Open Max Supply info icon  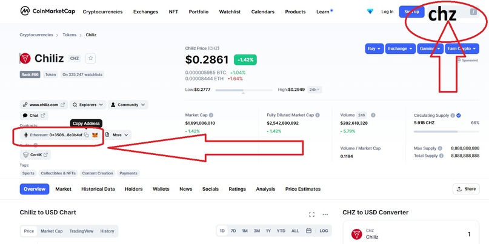(440, 148)
